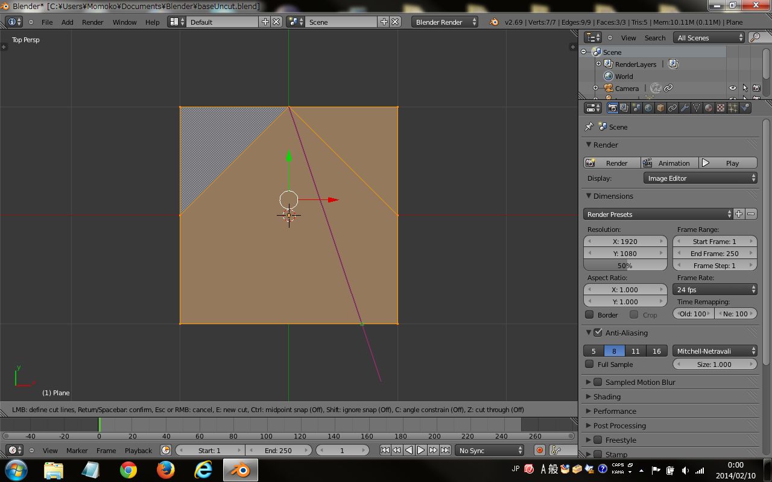The image size is (772, 482).
Task: Toggle the timeline record (auto keyframe) button
Action: coord(540,450)
